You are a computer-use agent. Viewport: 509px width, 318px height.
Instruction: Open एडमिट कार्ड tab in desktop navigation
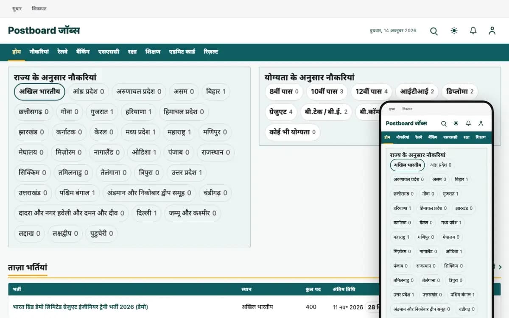(182, 52)
